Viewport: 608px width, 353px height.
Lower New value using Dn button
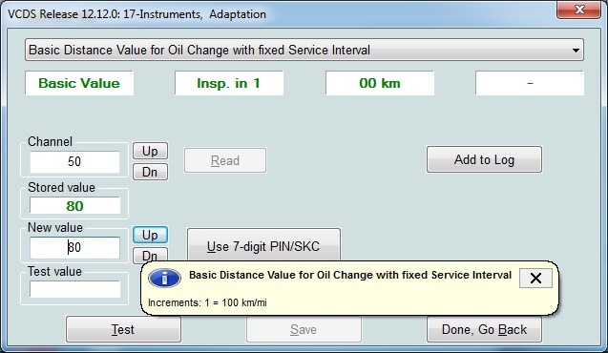click(150, 255)
